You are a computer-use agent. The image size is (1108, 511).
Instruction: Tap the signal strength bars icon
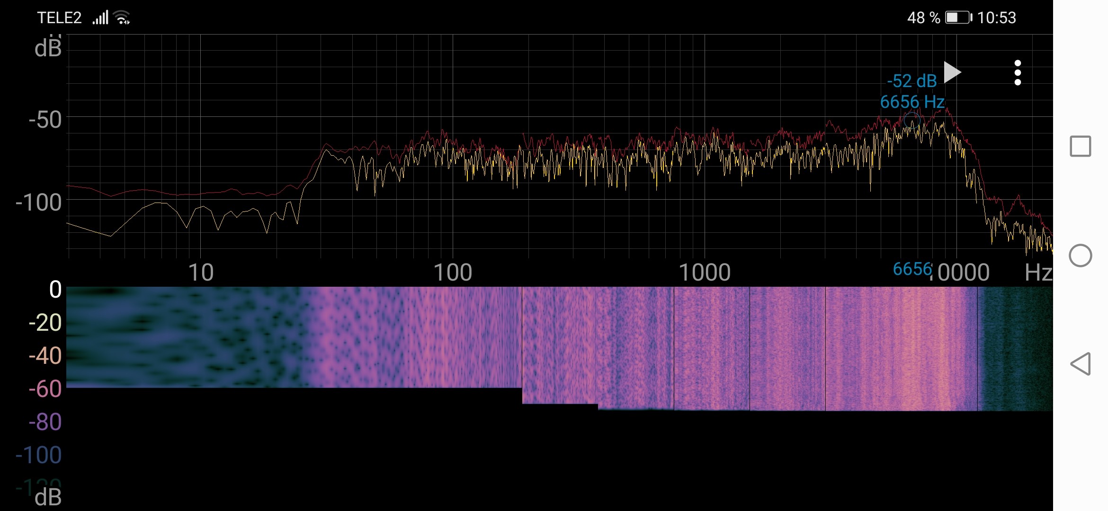[100, 18]
